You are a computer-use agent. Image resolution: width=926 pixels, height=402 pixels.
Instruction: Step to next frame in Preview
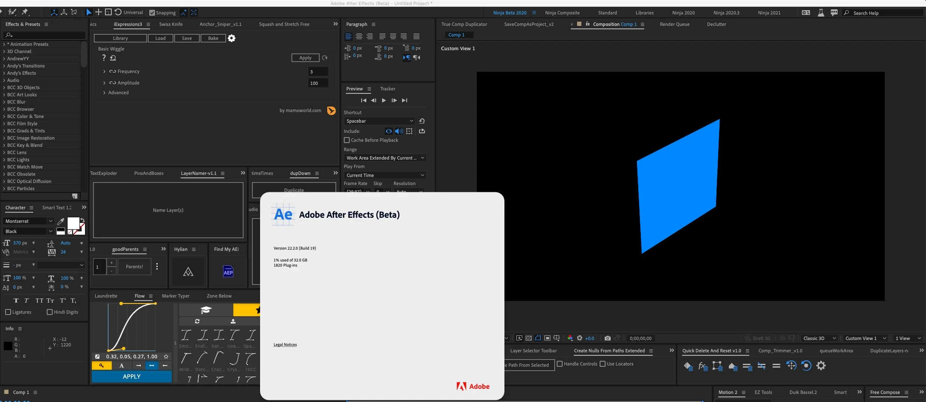394,101
